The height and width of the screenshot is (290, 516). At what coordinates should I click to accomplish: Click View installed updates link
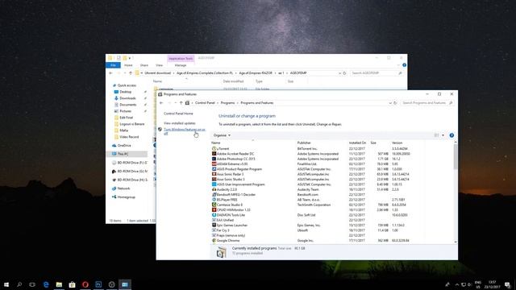click(180, 123)
